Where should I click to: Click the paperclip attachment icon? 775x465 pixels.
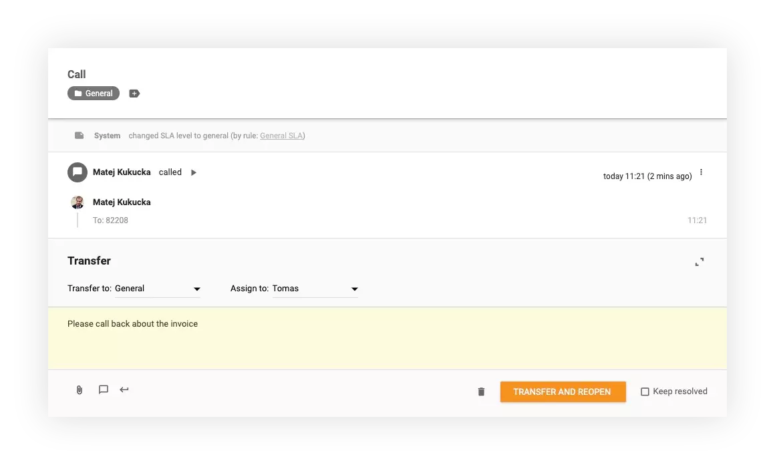(79, 391)
